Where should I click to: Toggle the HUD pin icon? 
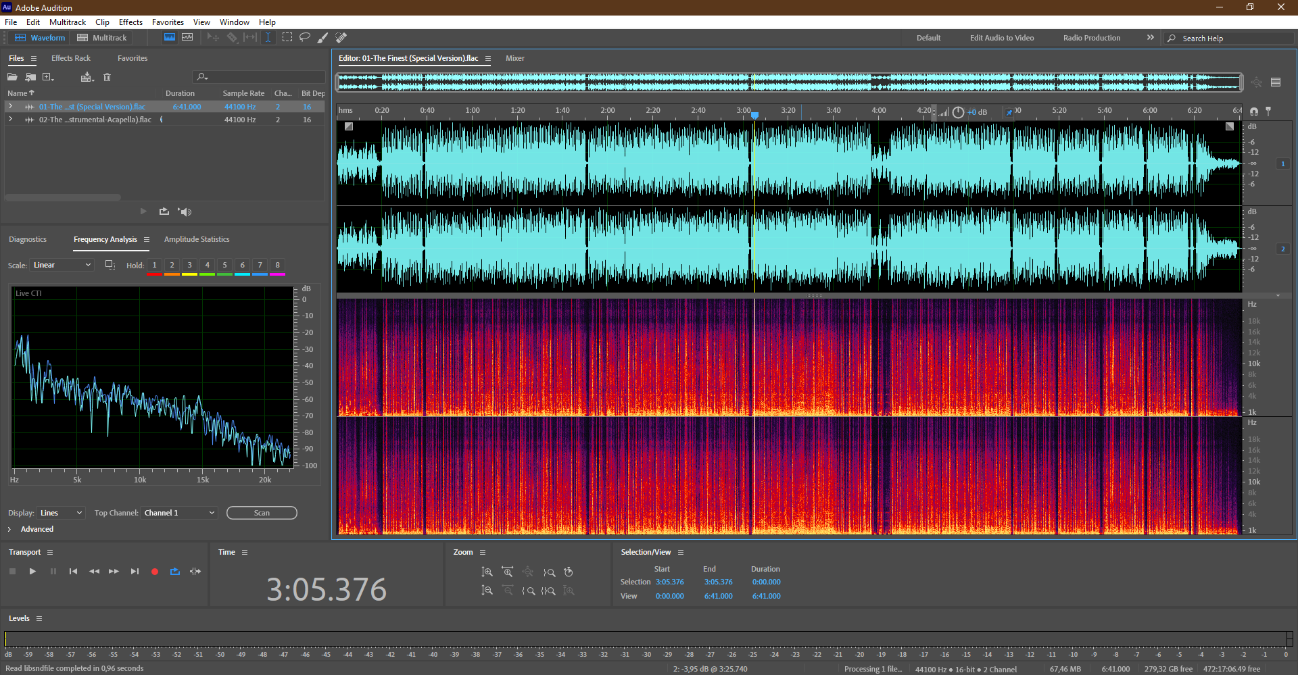coord(1009,112)
